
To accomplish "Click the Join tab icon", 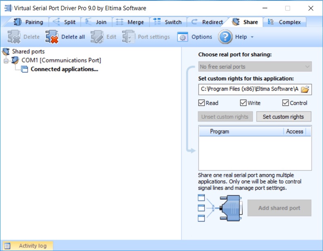I will click(x=88, y=22).
